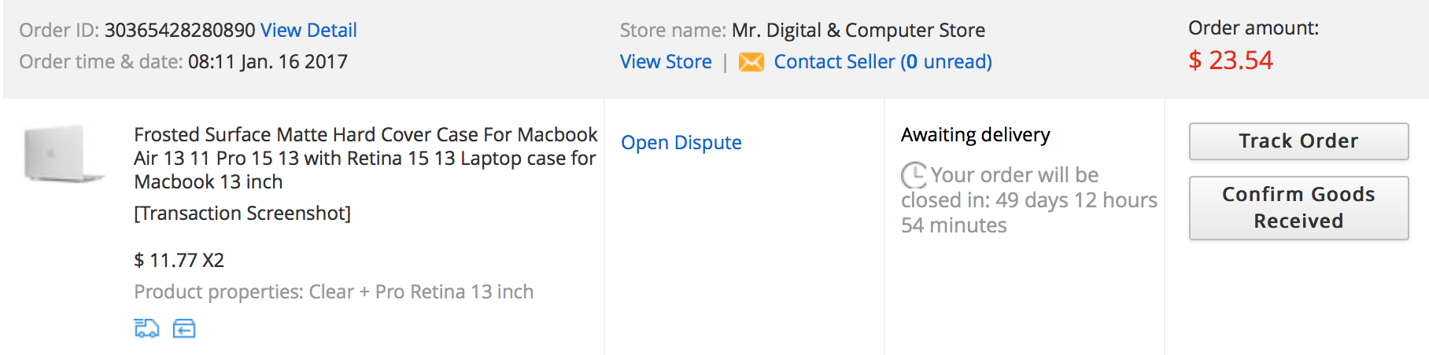Click the Awaiting delivery status text
Screen dimensions: 1429x355
[x=975, y=135]
